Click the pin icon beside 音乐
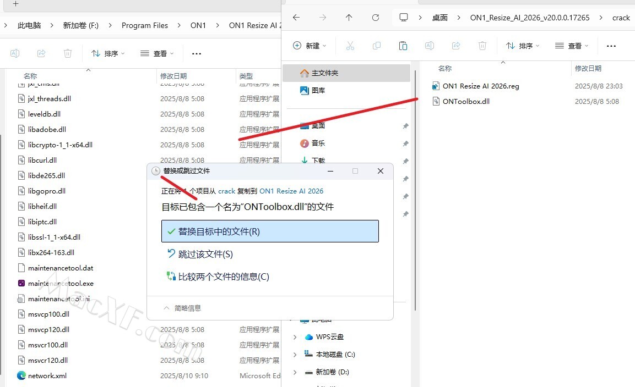This screenshot has height=387, width=635. (x=405, y=143)
